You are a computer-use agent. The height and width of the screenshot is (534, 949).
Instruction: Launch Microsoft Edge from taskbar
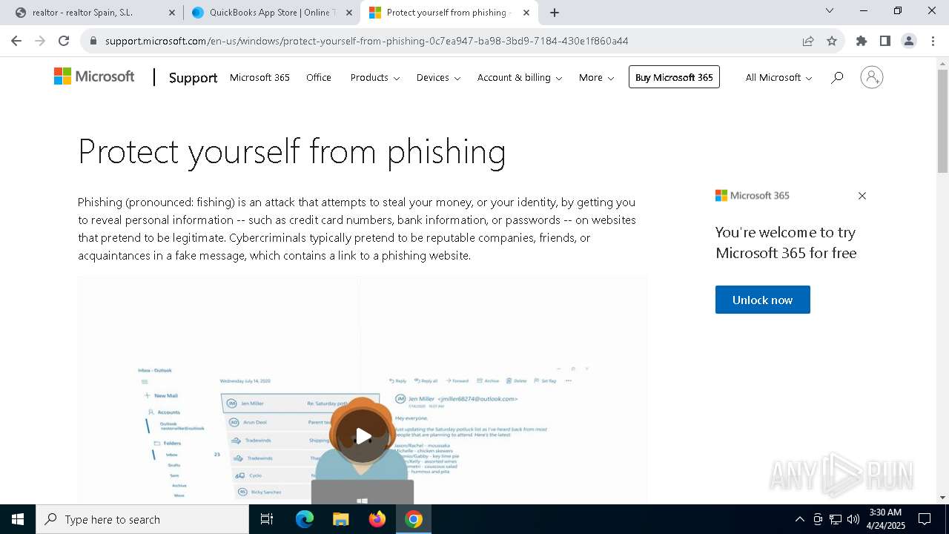(305, 519)
